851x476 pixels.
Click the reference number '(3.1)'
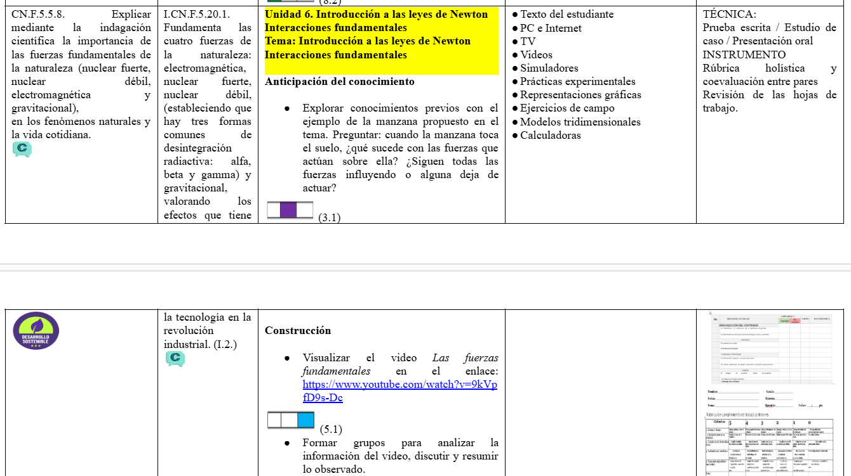[330, 217]
